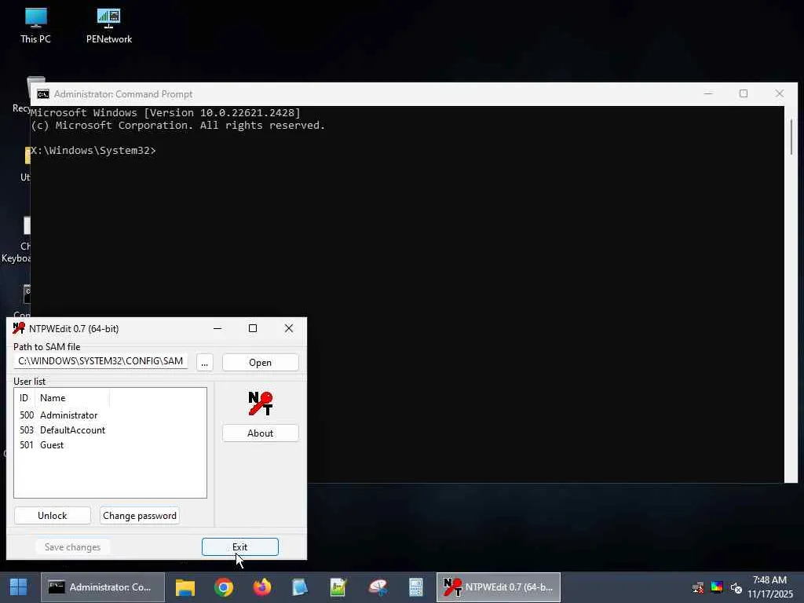Switch to Administrator Command Prompt taskbar button
The height and width of the screenshot is (603, 804).
(x=103, y=587)
